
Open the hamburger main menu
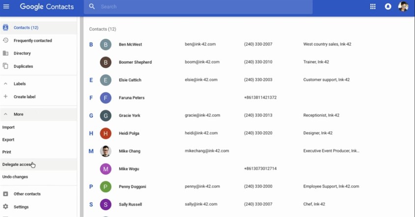point(6,6)
